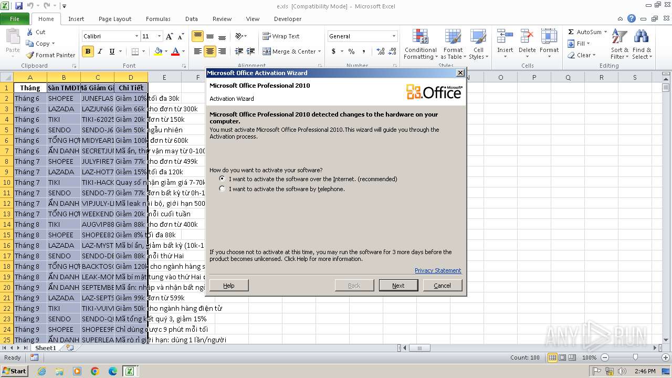Open Conditional Formatting menu
This screenshot has height=378, width=672.
tap(421, 45)
